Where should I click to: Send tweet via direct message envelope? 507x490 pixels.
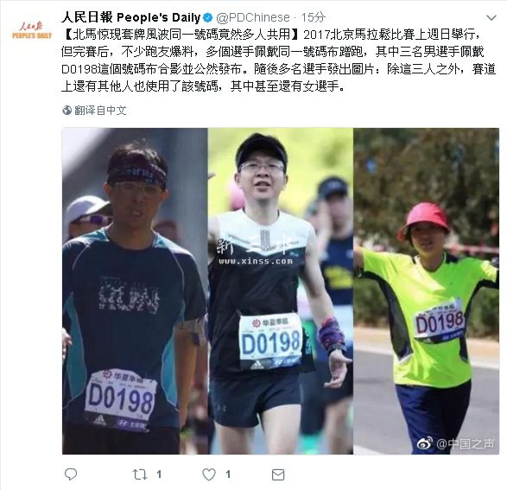278,474
